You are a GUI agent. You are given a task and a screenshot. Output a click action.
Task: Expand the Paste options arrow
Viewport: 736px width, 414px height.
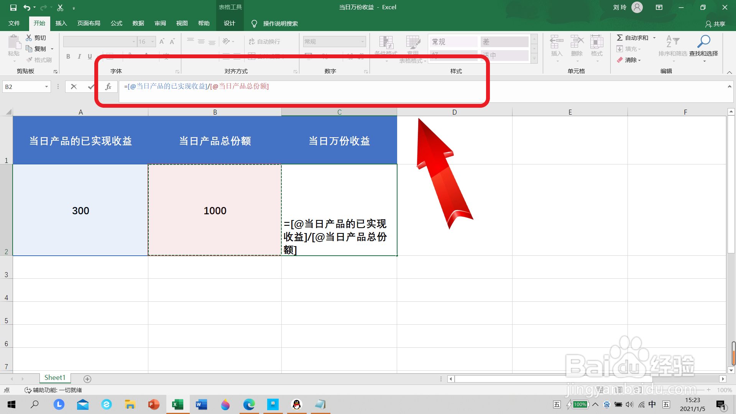pyautogui.click(x=14, y=61)
